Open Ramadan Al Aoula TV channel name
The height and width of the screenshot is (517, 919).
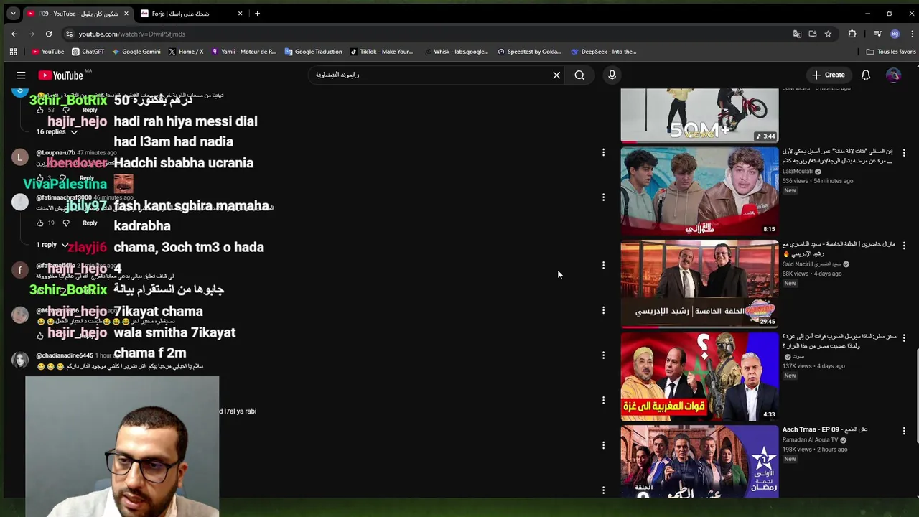(x=810, y=440)
